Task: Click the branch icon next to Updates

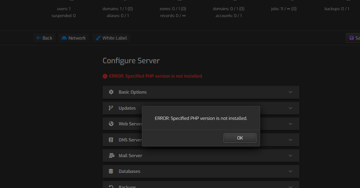Action: [111, 108]
